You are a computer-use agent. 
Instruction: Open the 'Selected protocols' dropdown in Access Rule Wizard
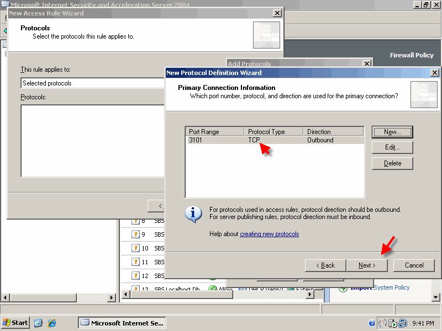click(x=92, y=83)
